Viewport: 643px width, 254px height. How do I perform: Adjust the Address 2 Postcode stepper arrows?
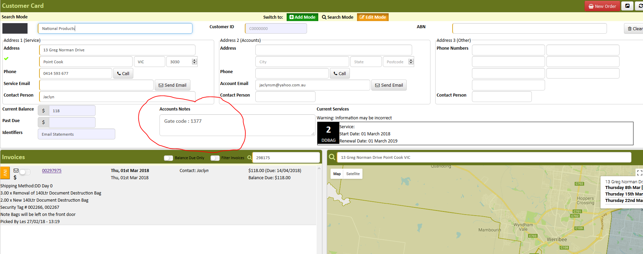click(x=411, y=62)
